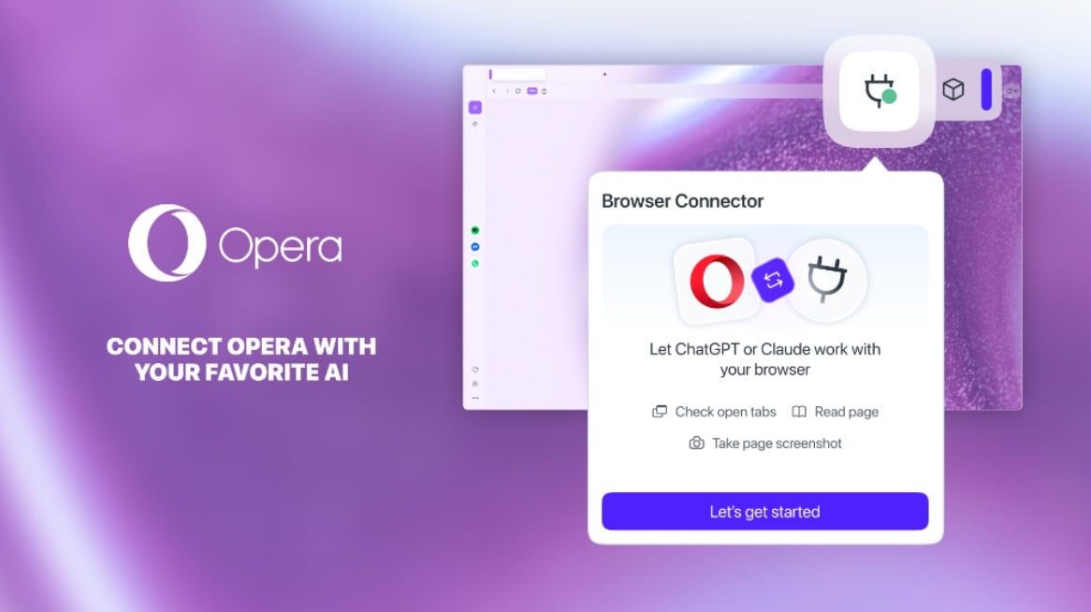The image size is (1091, 612).
Task: Go back with the back arrow
Action: [494, 91]
